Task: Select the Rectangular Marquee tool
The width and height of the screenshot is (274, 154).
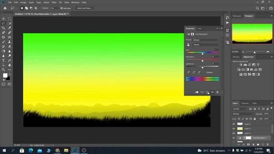Action: point(9,19)
